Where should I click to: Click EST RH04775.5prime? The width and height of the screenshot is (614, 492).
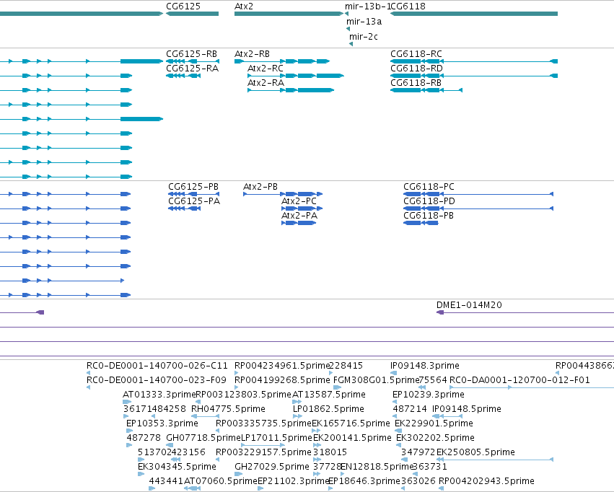click(228, 409)
